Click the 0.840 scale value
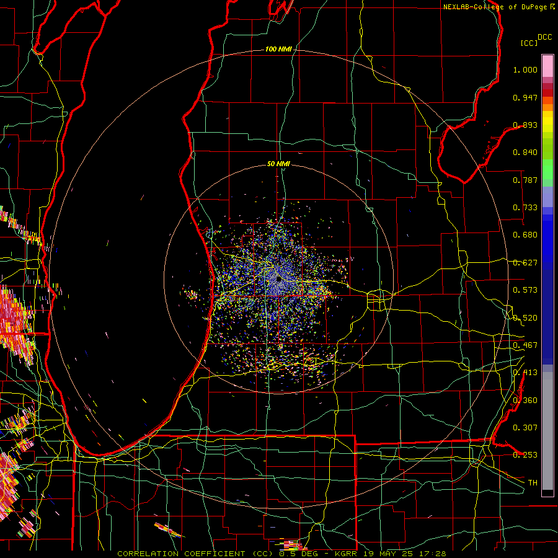The width and height of the screenshot is (558, 558). 525,153
